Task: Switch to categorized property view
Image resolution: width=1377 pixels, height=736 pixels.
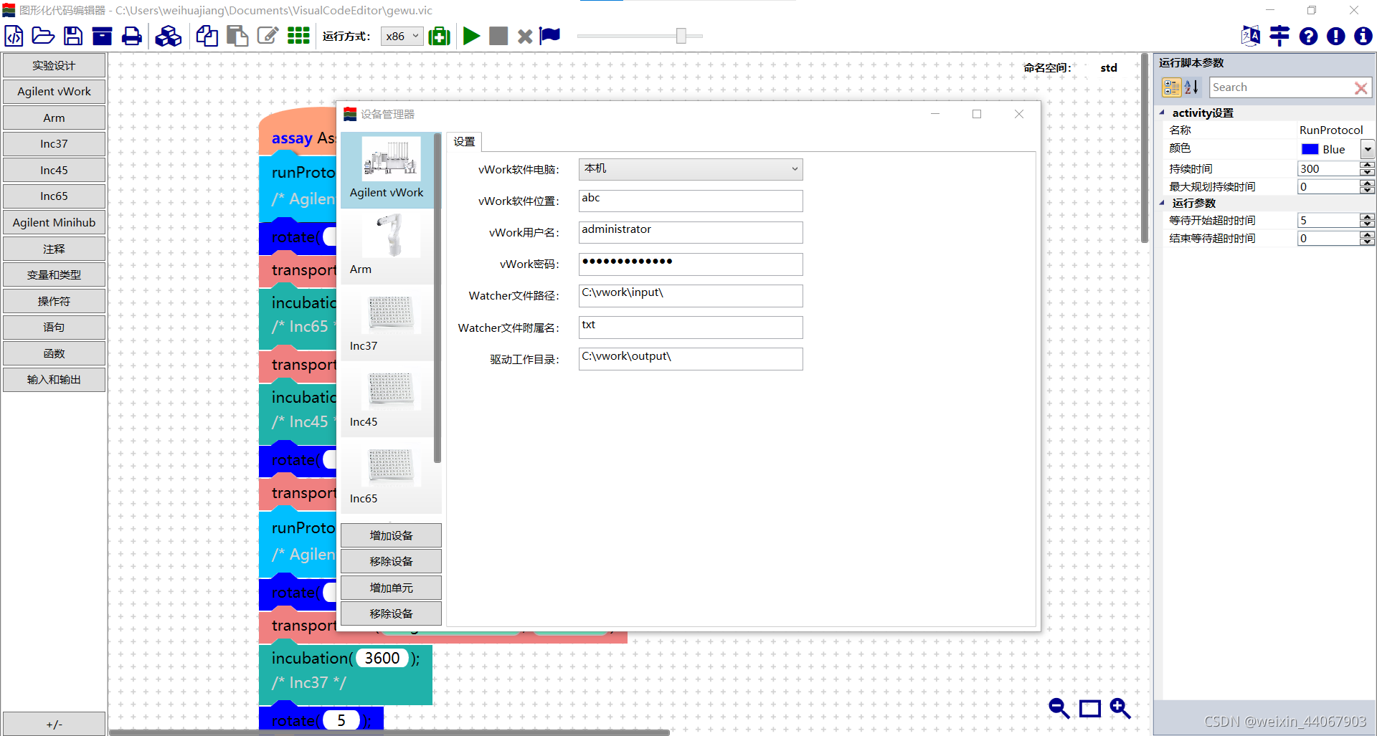Action: click(x=1172, y=87)
